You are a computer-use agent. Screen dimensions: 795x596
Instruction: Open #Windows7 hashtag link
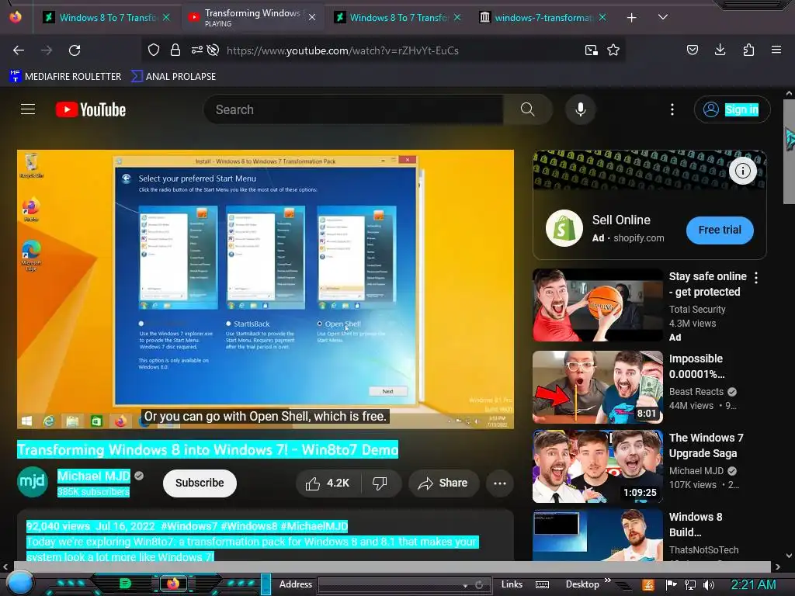(189, 526)
